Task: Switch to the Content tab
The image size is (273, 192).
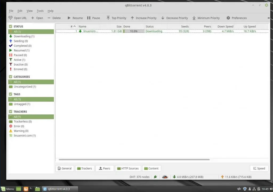Action: pyautogui.click(x=151, y=169)
